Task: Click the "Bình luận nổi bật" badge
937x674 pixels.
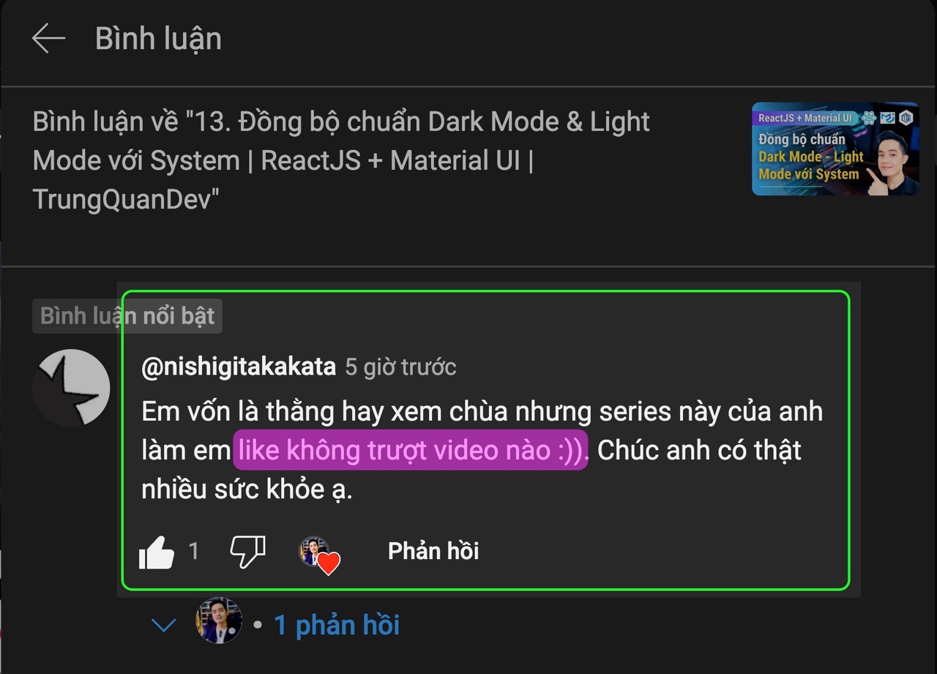Action: pos(127,315)
